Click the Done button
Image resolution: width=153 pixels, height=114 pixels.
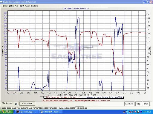click(x=146, y=104)
